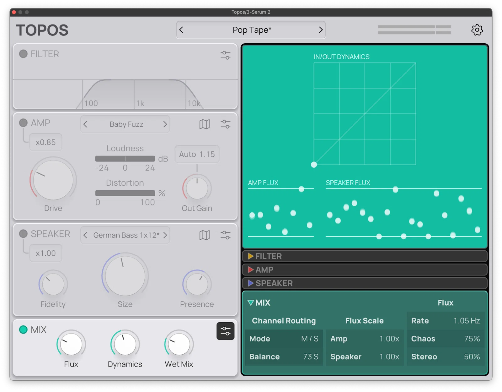Toggle the SPEAKER module power button

(x=23, y=233)
